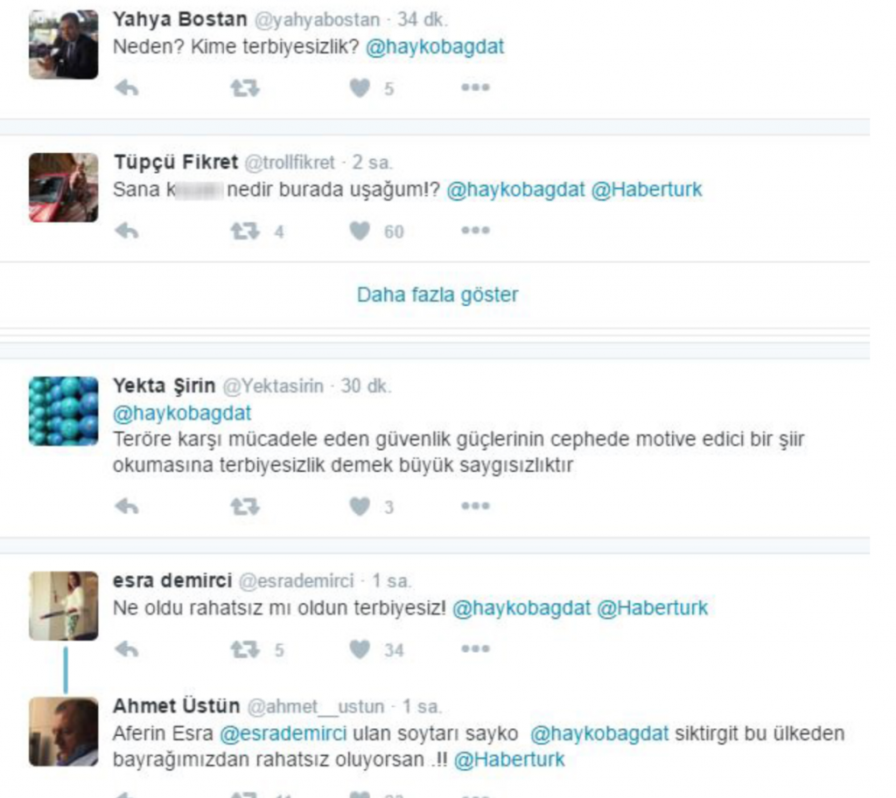Like esra demirci's tweet with 34 likes
896x798 pixels.
coord(360,649)
